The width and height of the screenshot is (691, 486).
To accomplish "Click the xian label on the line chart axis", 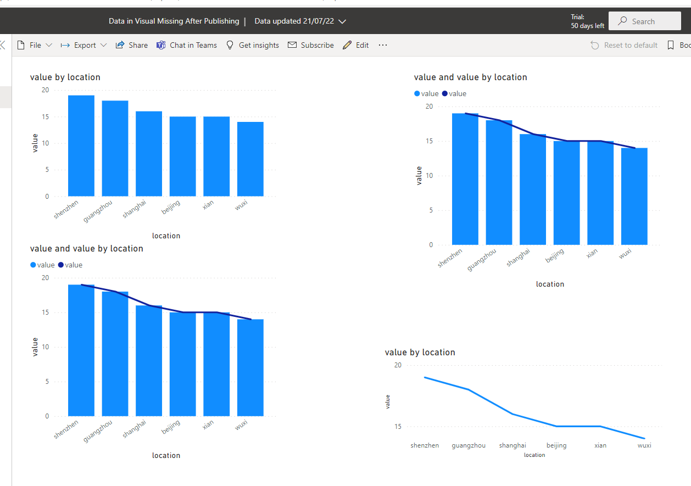I will point(600,445).
